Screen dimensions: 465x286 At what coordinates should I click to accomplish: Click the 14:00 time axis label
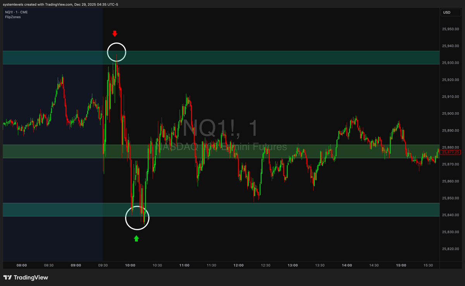point(347,265)
